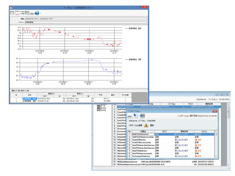The height and width of the screenshot is (176, 235).
Task: Click the validation table scrollbar up arrow
Action: (x=216, y=131)
